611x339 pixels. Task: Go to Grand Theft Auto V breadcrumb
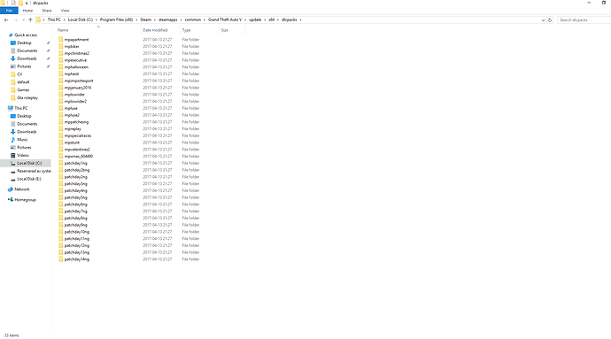225,19
